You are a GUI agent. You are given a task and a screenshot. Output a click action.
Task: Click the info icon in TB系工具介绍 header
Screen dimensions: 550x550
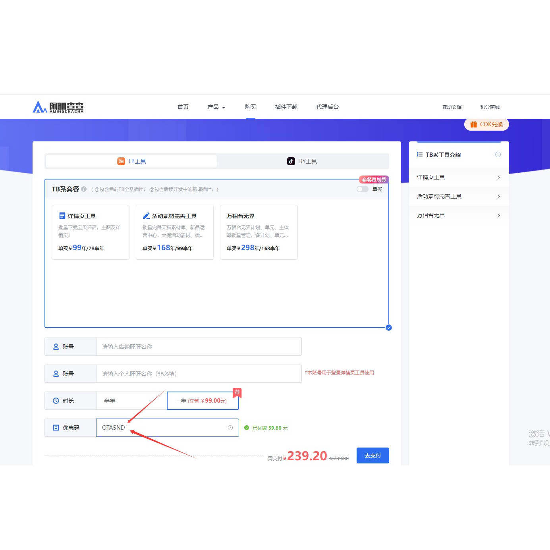click(498, 154)
